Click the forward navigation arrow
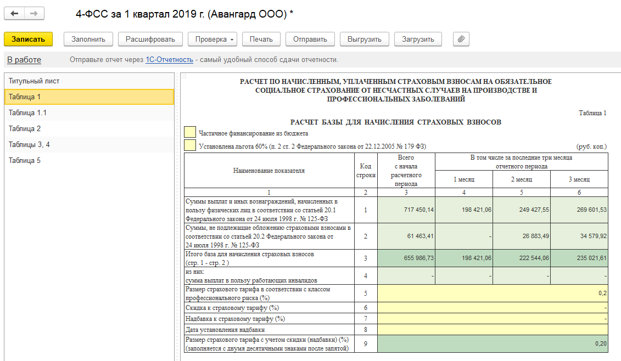 click(x=34, y=14)
